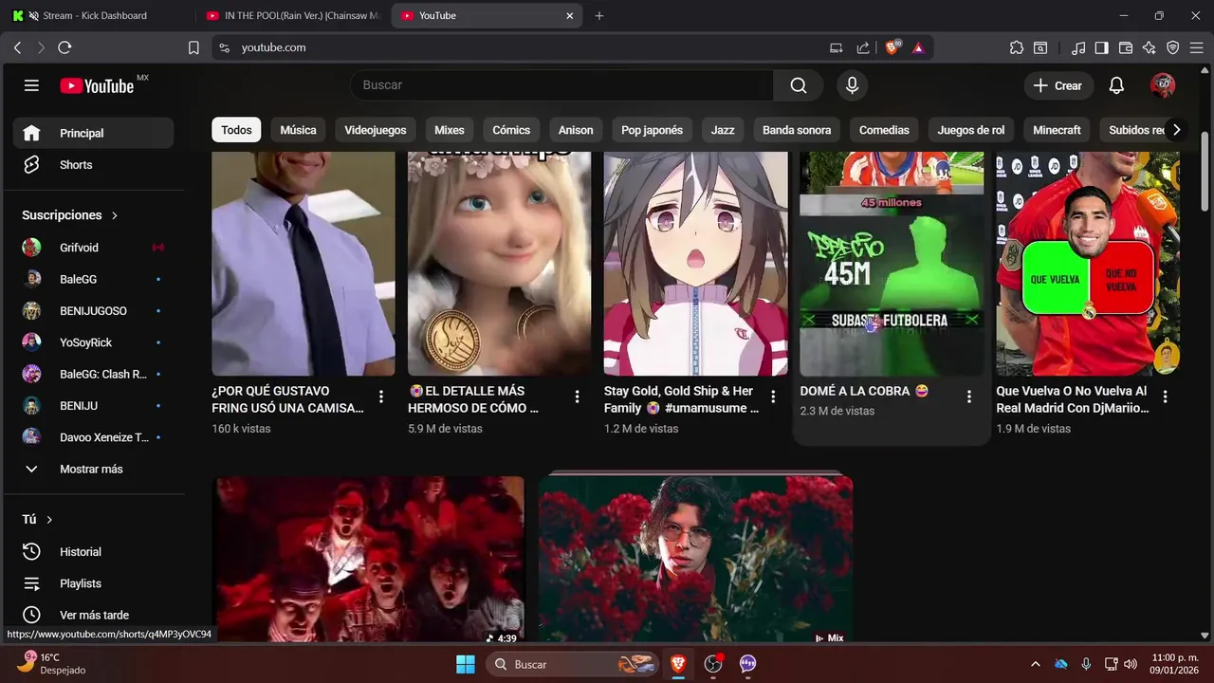Click the install app icon in address bar
Screen dimensions: 1214x683
pos(837,47)
